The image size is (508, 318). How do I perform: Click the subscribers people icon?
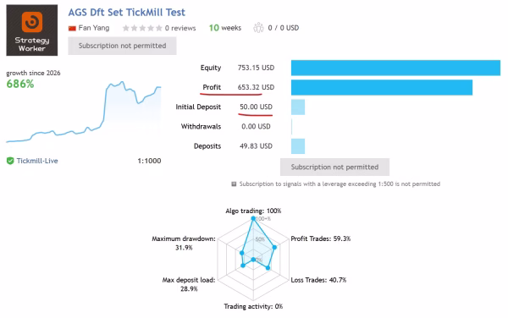258,28
